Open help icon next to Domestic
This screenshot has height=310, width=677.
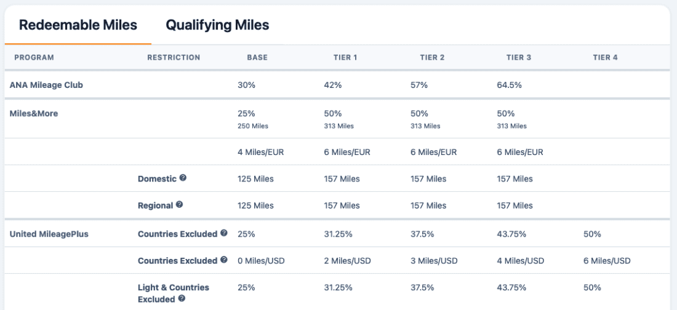click(183, 178)
